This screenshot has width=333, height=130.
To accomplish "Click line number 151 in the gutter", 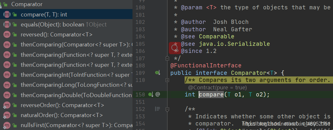I will coord(140,102).
